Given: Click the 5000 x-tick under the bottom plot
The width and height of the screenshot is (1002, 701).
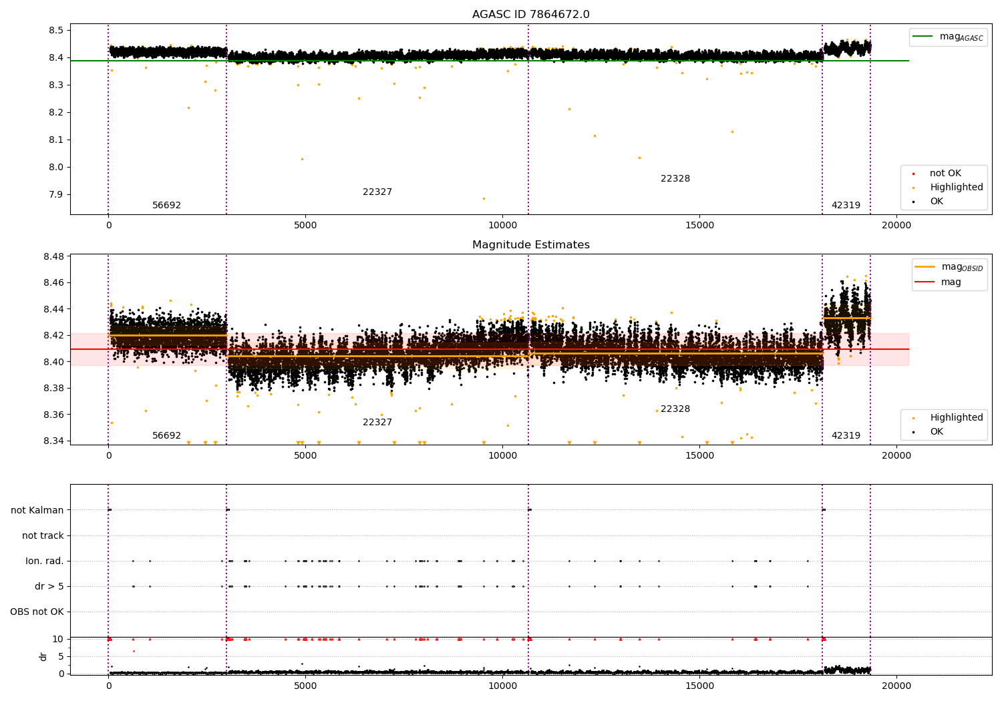Looking at the screenshot, I should (x=305, y=686).
